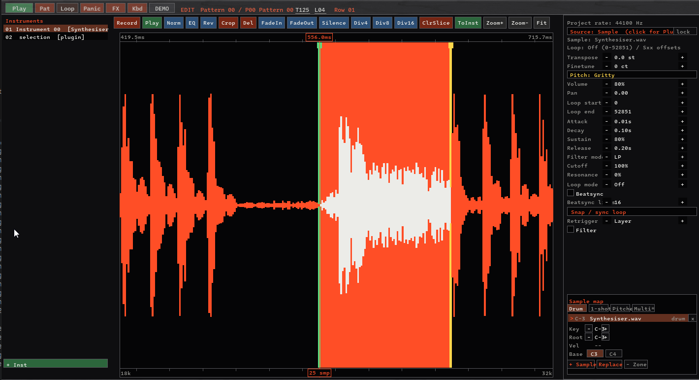The image size is (699, 380).
Task: Open the FX view
Action: [116, 8]
